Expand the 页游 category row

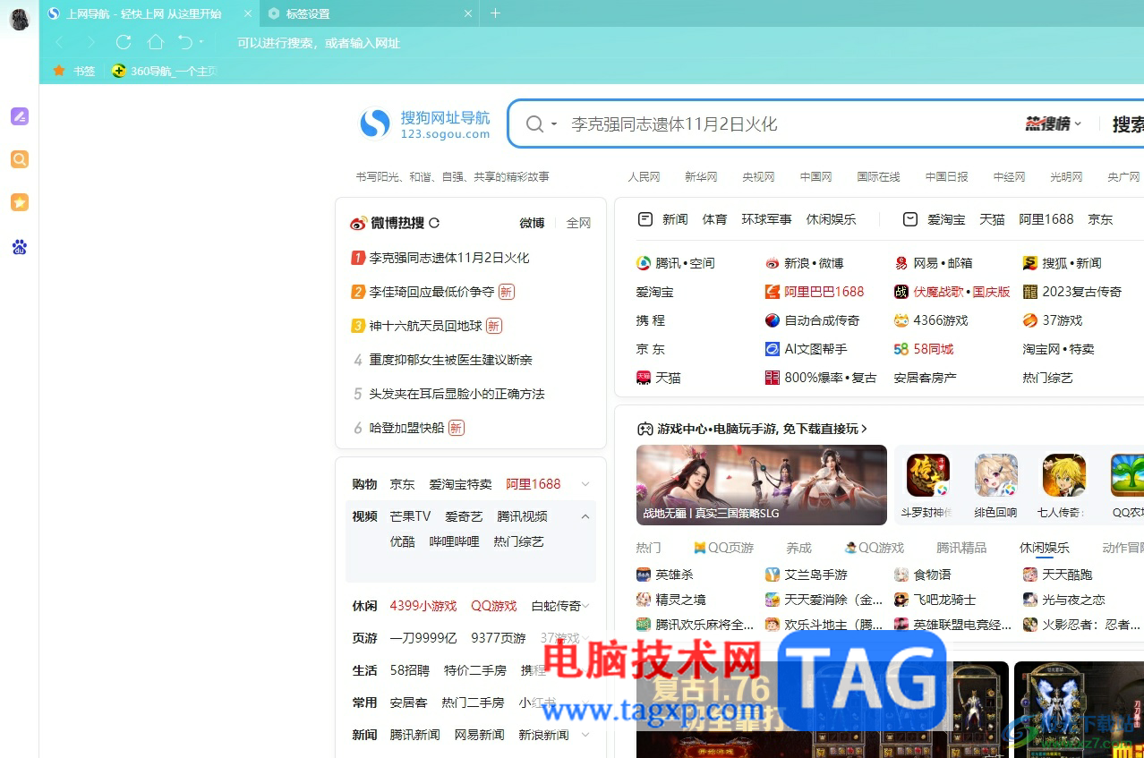pos(585,638)
